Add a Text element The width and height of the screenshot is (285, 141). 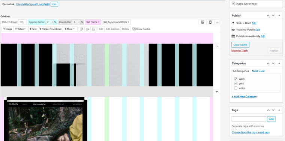coord(33,29)
